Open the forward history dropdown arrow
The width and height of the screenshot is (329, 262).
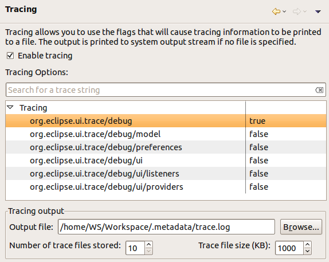[305, 11]
